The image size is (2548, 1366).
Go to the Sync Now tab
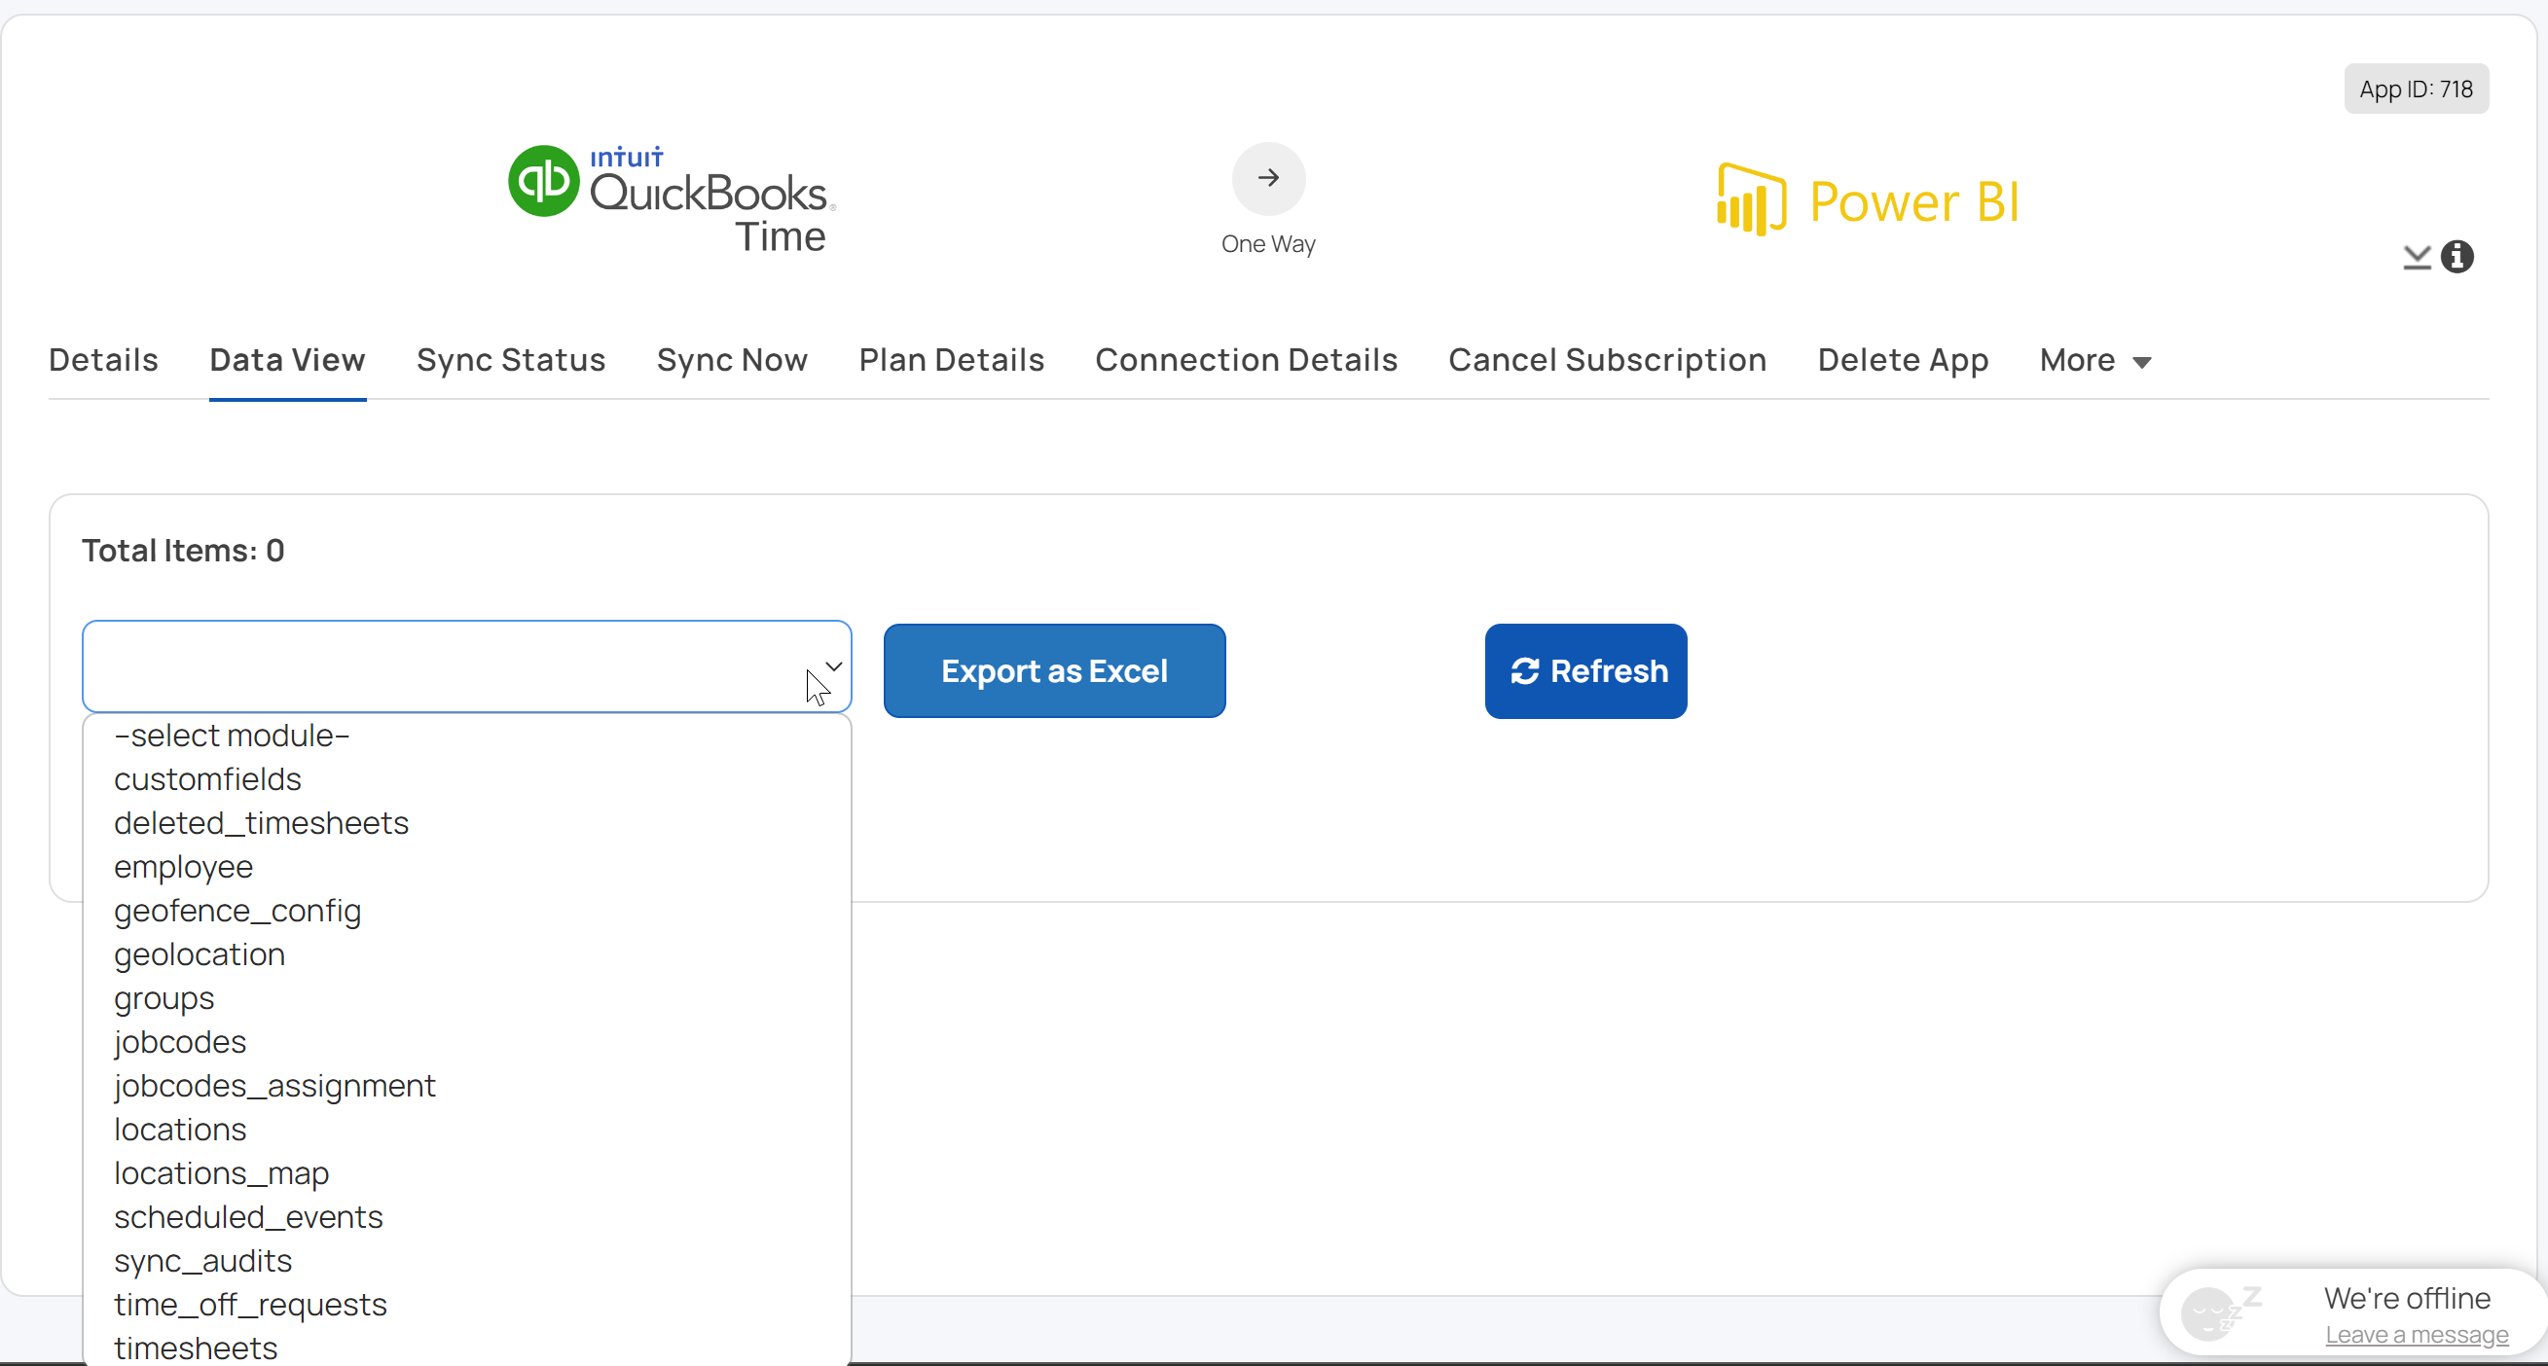tap(732, 360)
